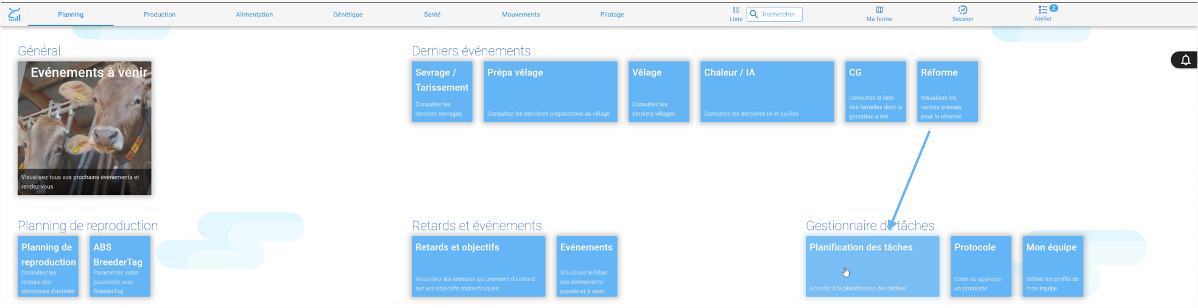
Task: Open the Réforme tile
Action: click(948, 91)
